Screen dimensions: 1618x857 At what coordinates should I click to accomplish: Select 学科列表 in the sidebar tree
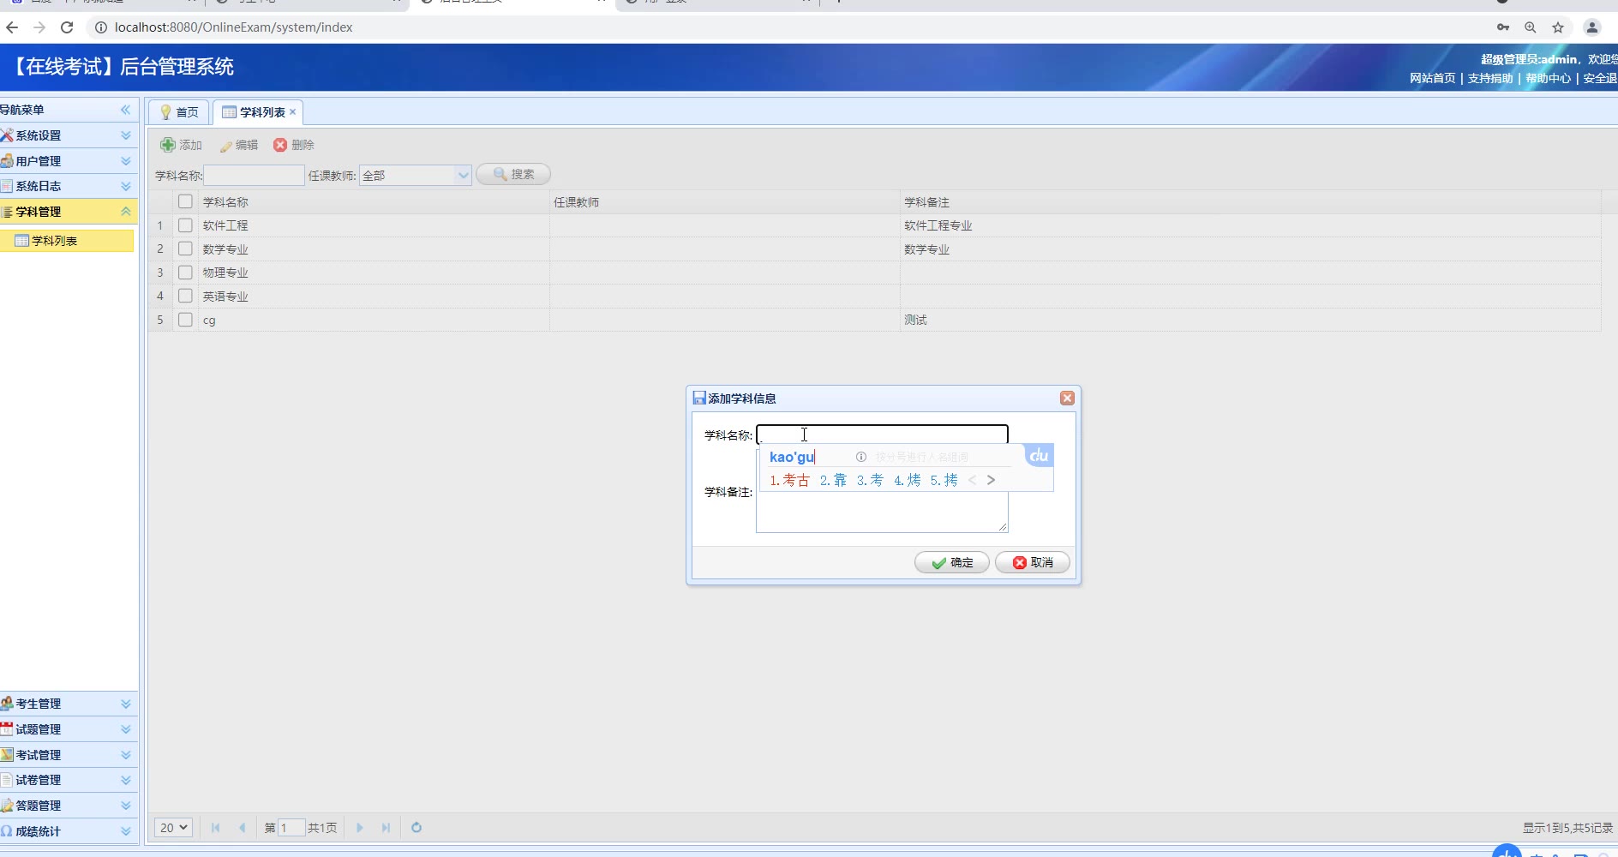pos(54,241)
